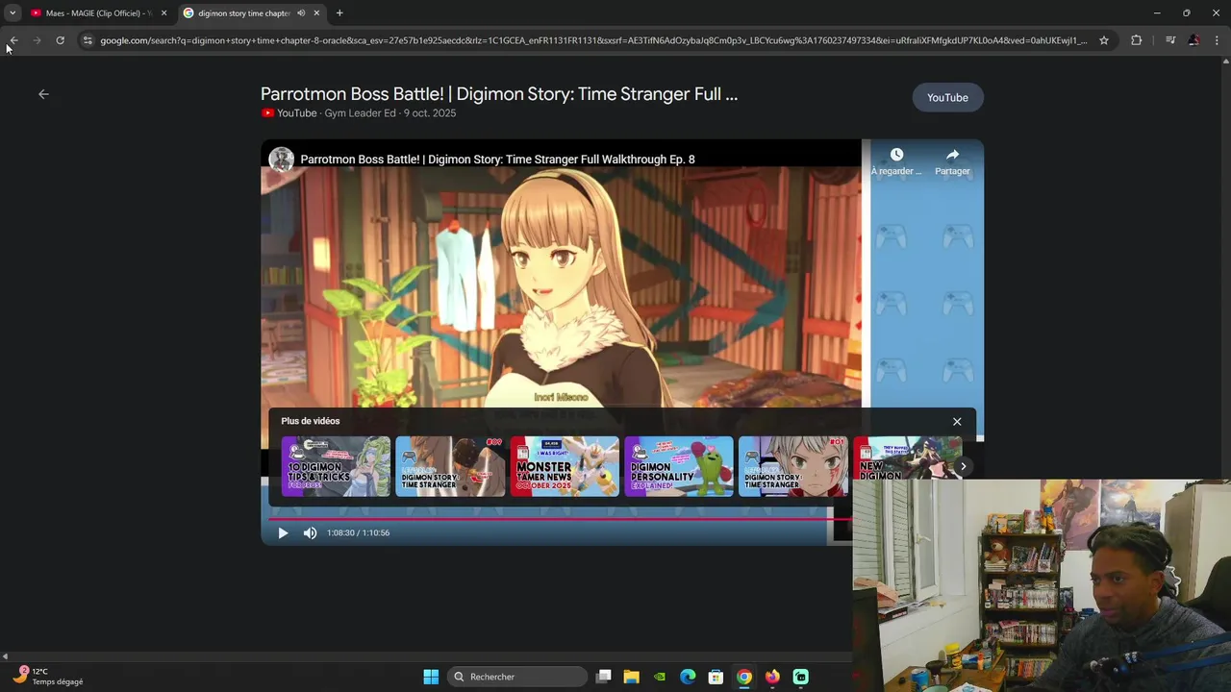Open the second Digimon Story thumbnail
1231x692 pixels.
pyautogui.click(x=793, y=466)
